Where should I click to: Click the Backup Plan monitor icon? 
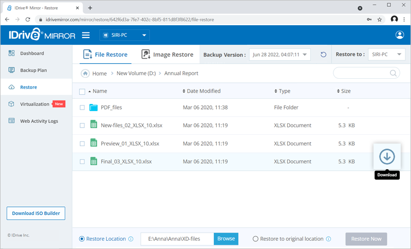pyautogui.click(x=11, y=70)
